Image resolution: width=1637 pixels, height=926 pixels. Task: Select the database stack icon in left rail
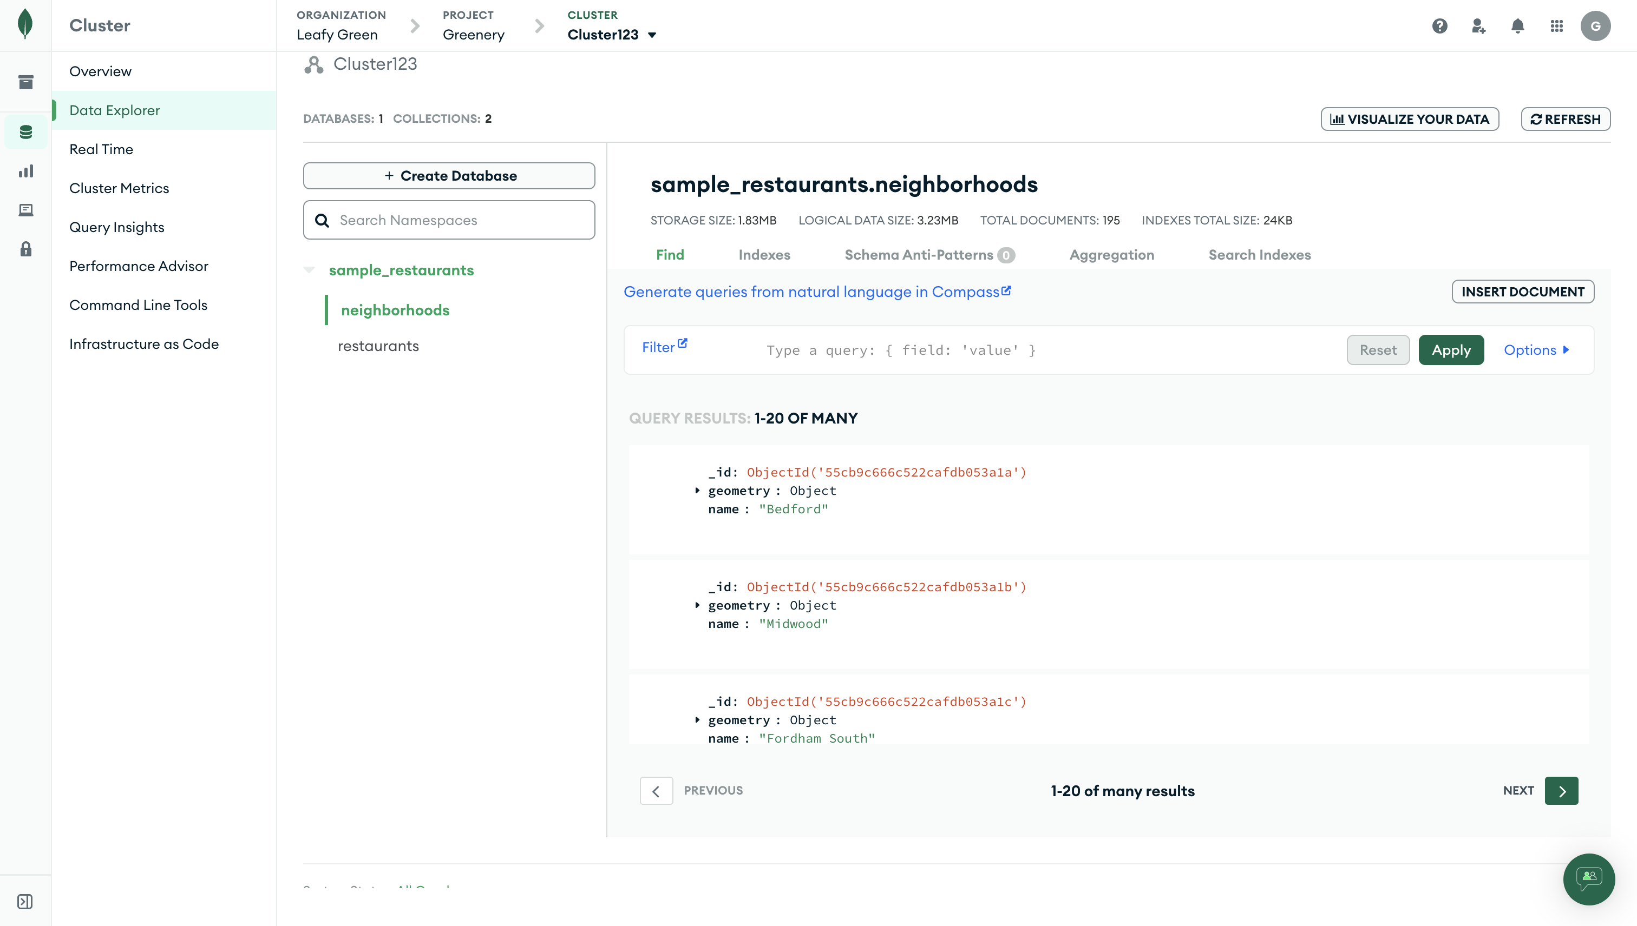(x=25, y=131)
